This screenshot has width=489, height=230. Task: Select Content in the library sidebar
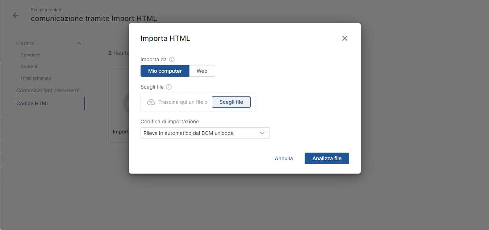[x=29, y=67]
